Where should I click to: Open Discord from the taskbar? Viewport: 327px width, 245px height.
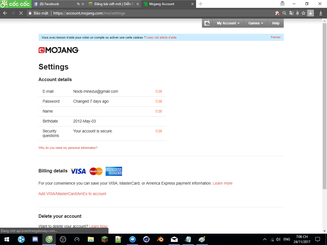[35, 239]
